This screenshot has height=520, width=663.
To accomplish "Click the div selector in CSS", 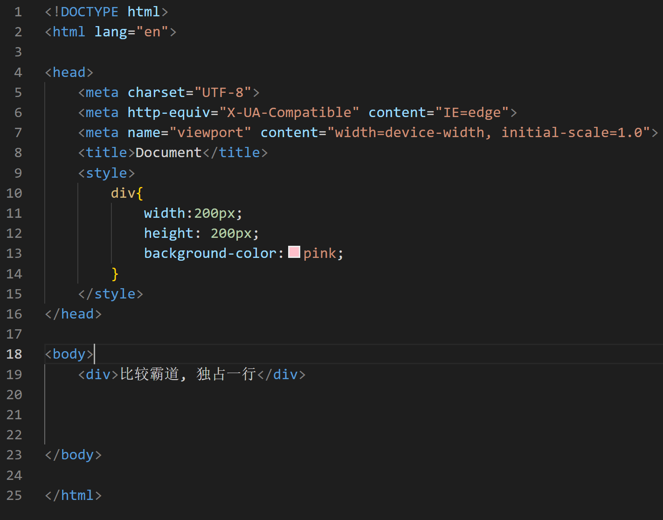I will [123, 193].
